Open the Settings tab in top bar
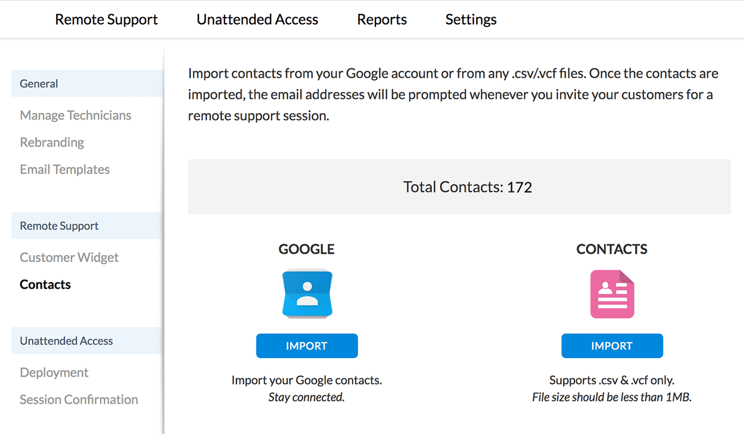 click(x=470, y=19)
